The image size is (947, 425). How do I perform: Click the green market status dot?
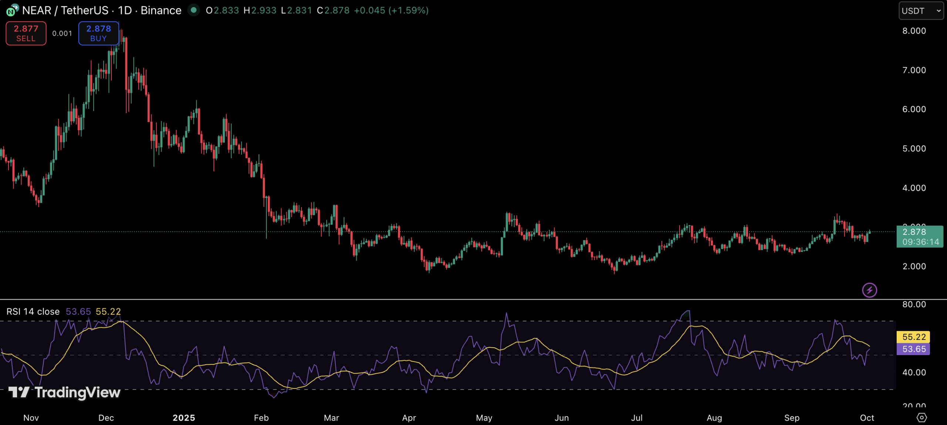[193, 10]
